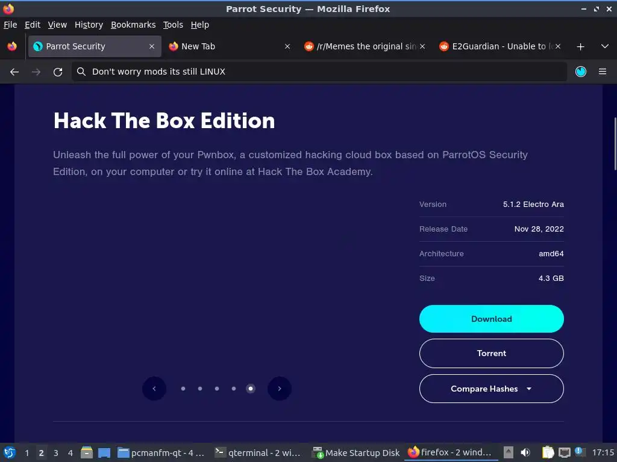The height and width of the screenshot is (462, 617).
Task: Switch to workspace 2
Action: 42,453
